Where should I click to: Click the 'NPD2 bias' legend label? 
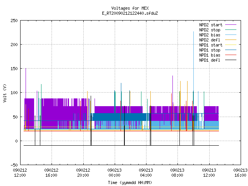tap(210, 35)
